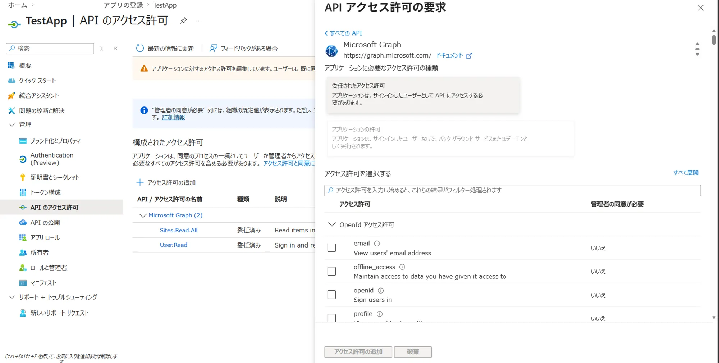The width and height of the screenshot is (719, 363).
Task: Click the アプリの登録 breadcrumb
Action: 123,5
